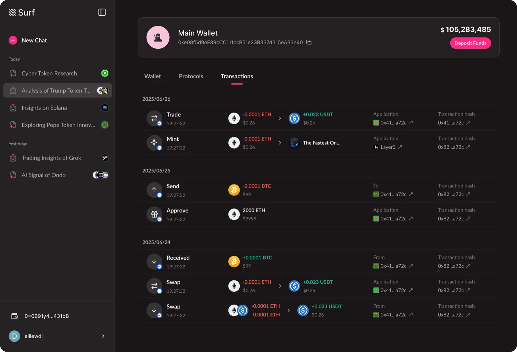Open the Trade row application 0x41...a72c link
The image size is (517, 352).
coord(393,123)
